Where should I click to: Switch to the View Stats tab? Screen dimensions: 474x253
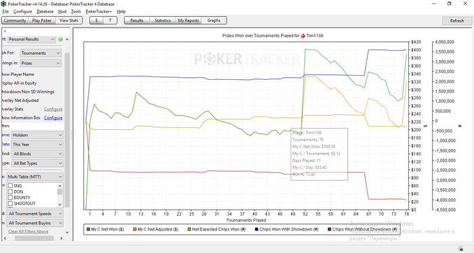(68, 20)
